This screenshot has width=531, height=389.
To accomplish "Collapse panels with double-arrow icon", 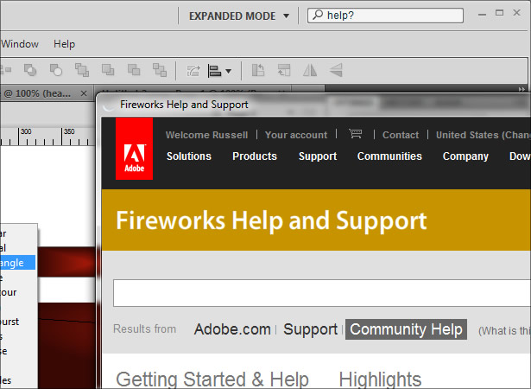I will coord(522,89).
